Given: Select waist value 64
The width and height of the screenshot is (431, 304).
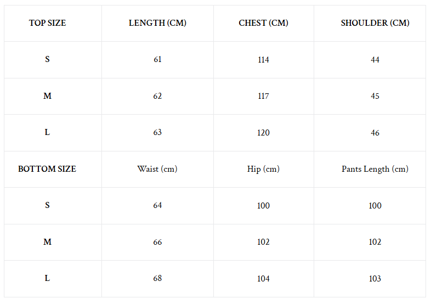Looking at the screenshot, I should [157, 206].
